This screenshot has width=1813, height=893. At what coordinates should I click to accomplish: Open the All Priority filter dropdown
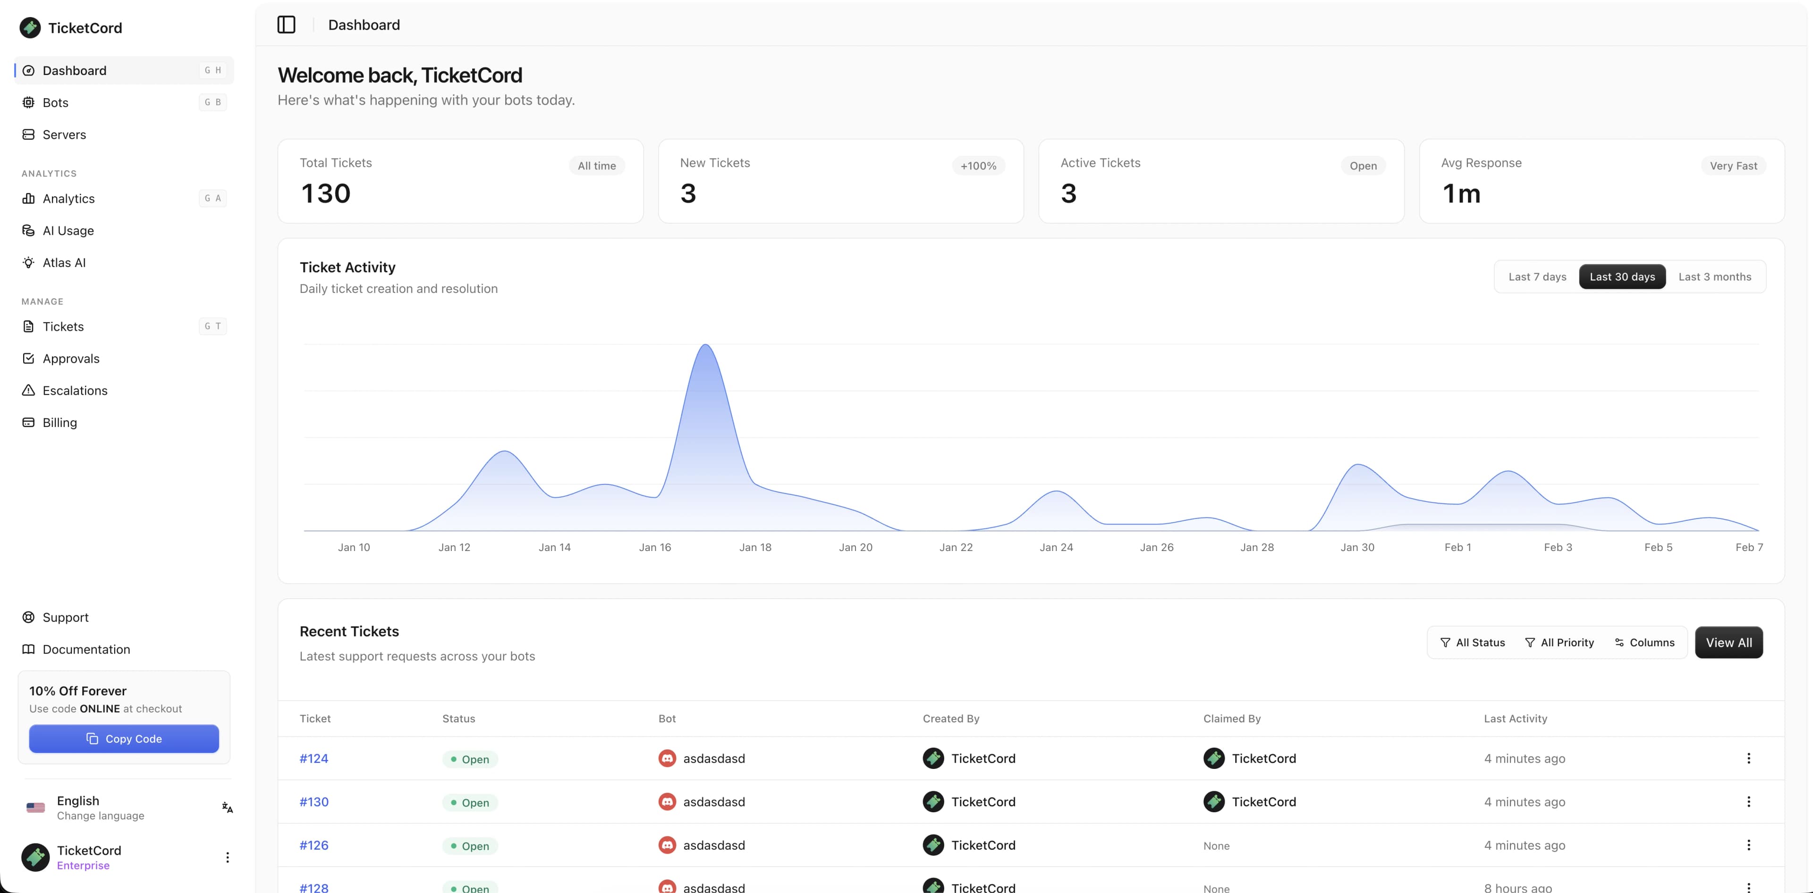tap(1559, 643)
